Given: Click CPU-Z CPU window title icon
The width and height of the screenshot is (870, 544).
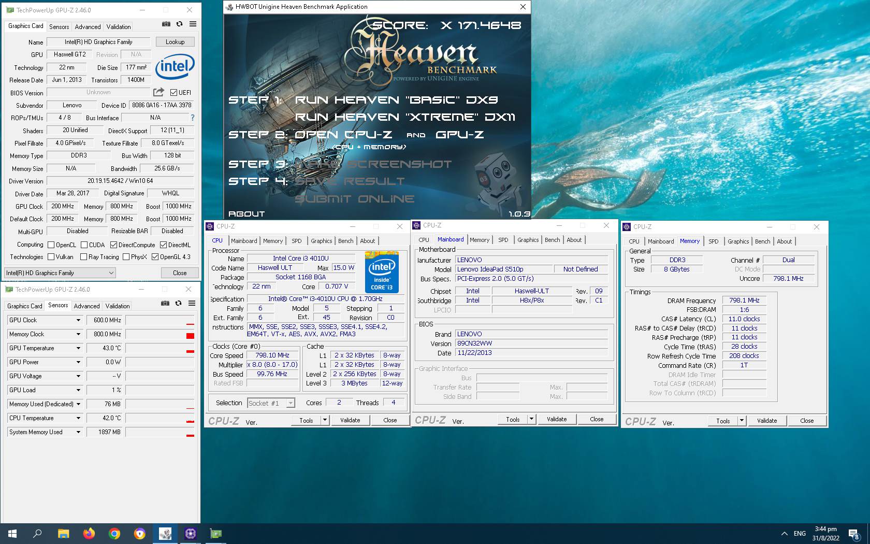Looking at the screenshot, I should point(210,226).
